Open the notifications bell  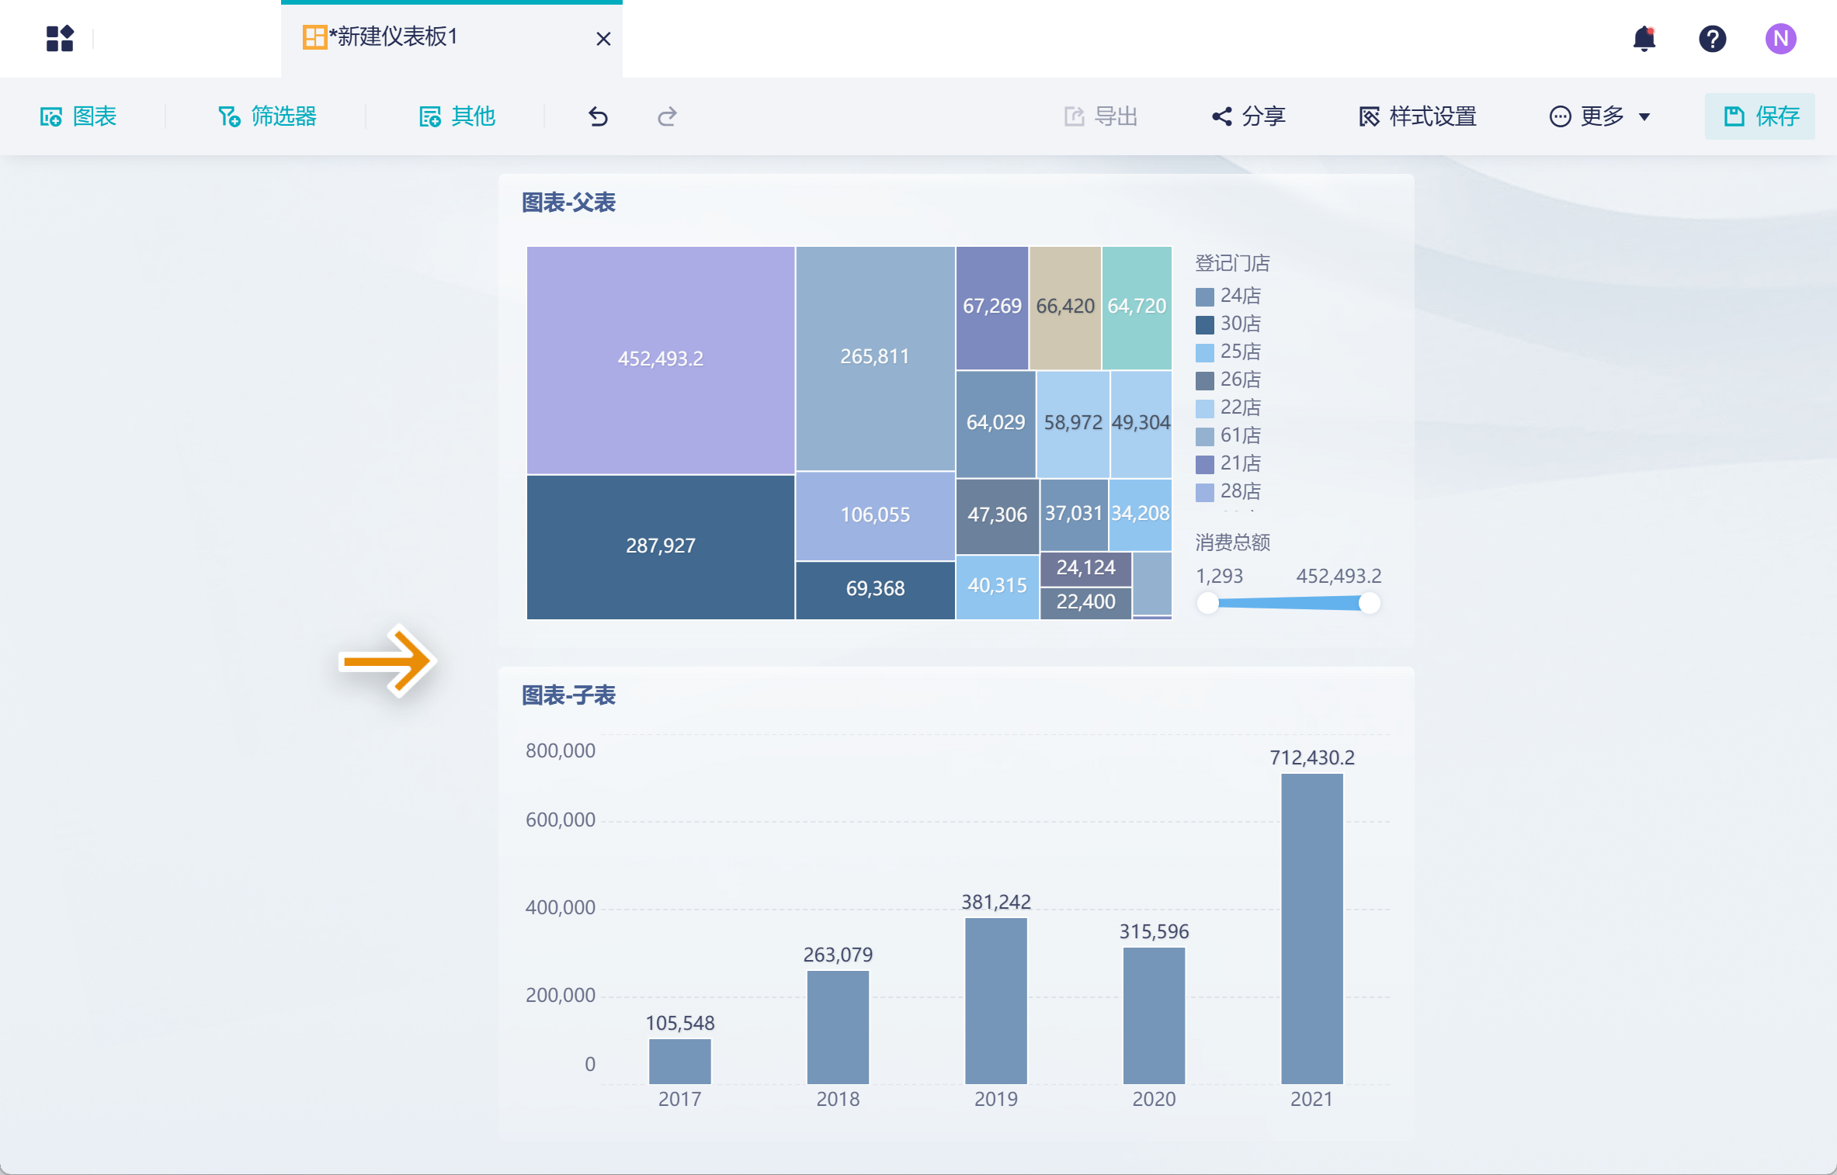click(x=1644, y=38)
